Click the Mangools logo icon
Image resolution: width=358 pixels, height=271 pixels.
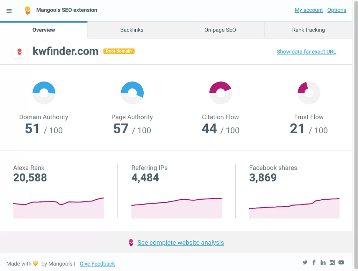point(28,10)
